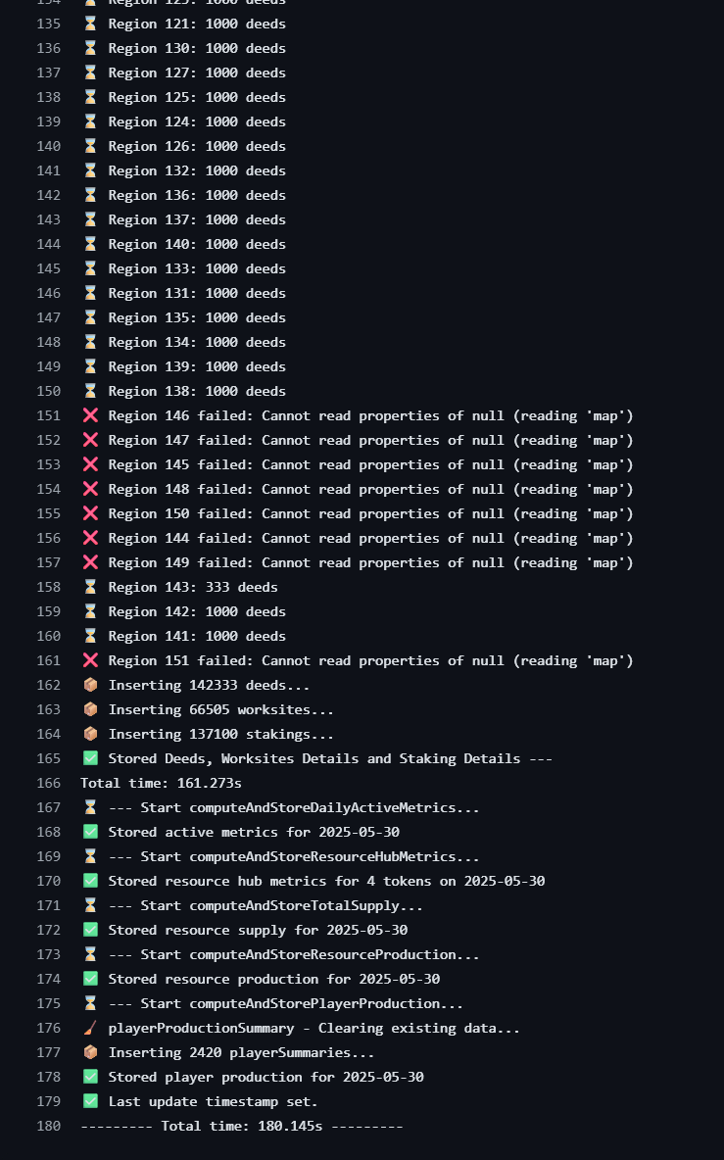Click the red X icon beside Region 151 failed
The image size is (724, 1160).
(90, 660)
